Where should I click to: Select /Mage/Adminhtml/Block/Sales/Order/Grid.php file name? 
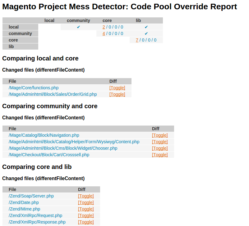click(53, 94)
